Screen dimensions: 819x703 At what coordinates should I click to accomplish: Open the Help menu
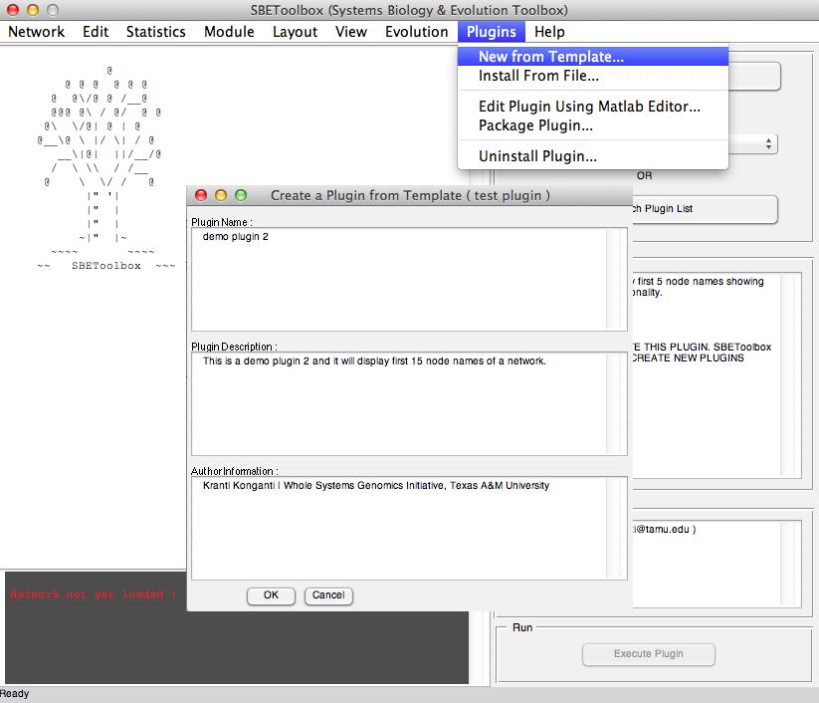[x=549, y=32]
